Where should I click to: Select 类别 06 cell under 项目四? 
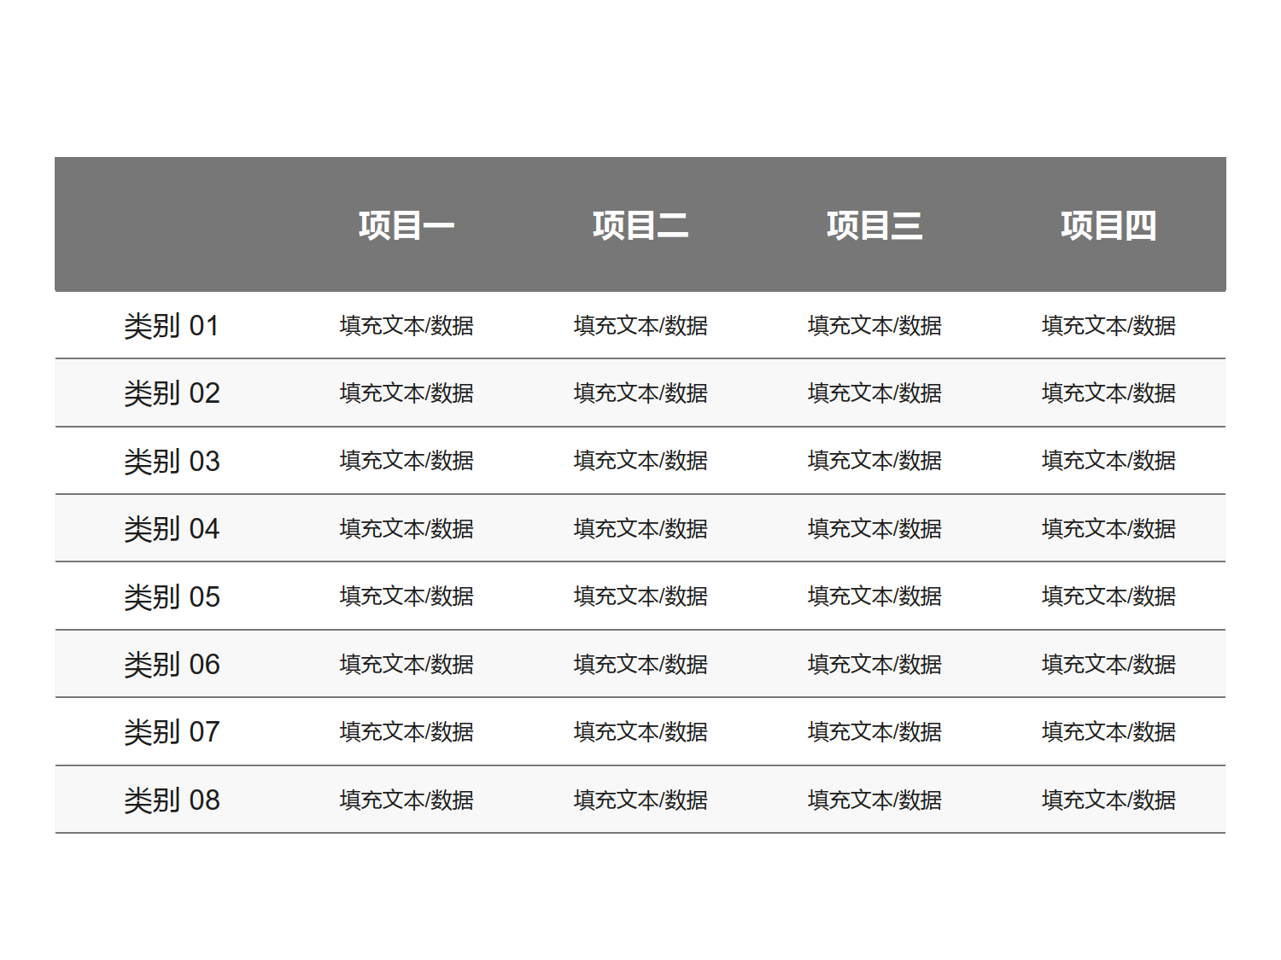(1108, 664)
